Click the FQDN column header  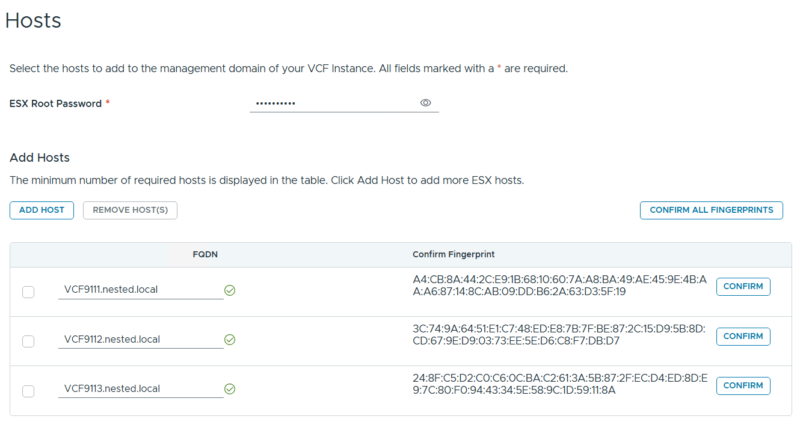click(205, 255)
